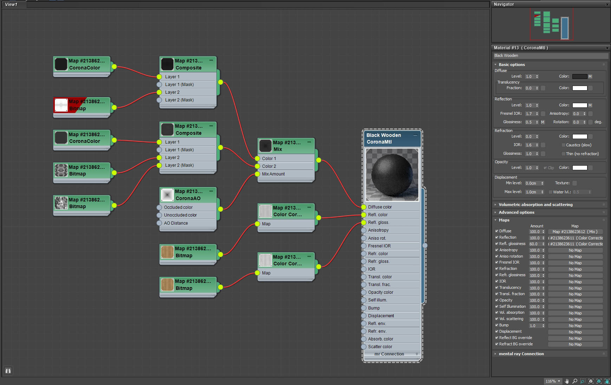The width and height of the screenshot is (611, 385).
Task: Click the Navigator minimap view
Action: pos(551,25)
